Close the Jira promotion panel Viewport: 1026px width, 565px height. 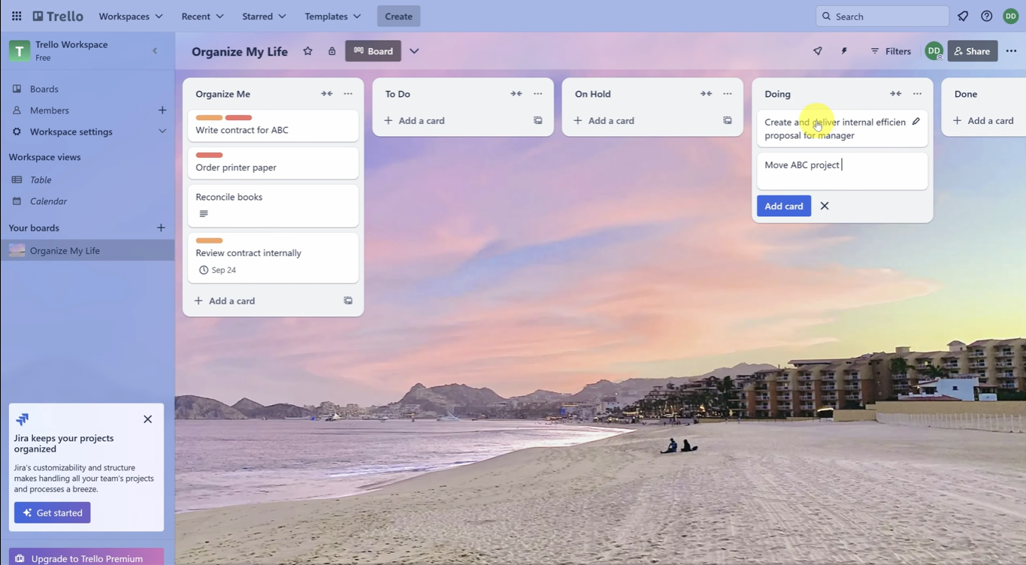click(148, 419)
